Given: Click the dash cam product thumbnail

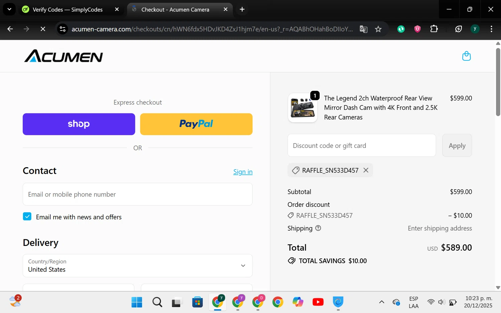Looking at the screenshot, I should [x=303, y=108].
